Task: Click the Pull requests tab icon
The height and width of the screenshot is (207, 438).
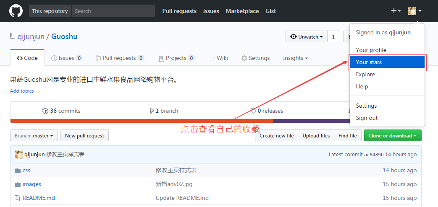Action: pos(98,58)
